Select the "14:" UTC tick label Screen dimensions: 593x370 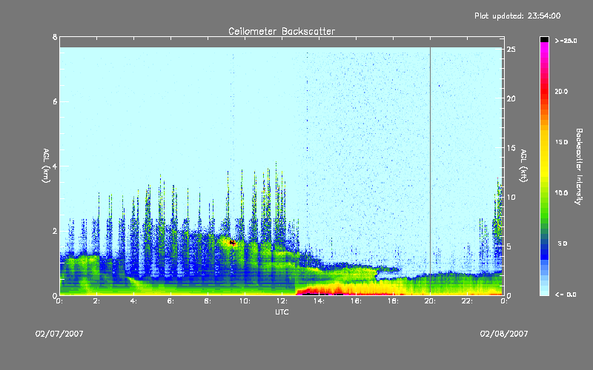point(319,301)
